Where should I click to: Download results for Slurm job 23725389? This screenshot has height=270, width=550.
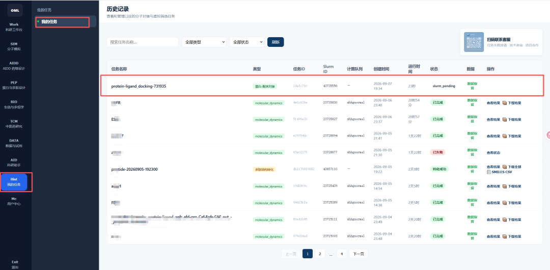pyautogui.click(x=512, y=203)
